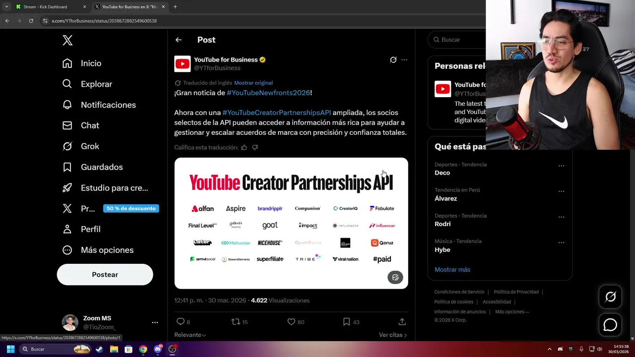This screenshot has width=635, height=357.
Task: Rate the translation with thumbs down
Action: (x=255, y=147)
